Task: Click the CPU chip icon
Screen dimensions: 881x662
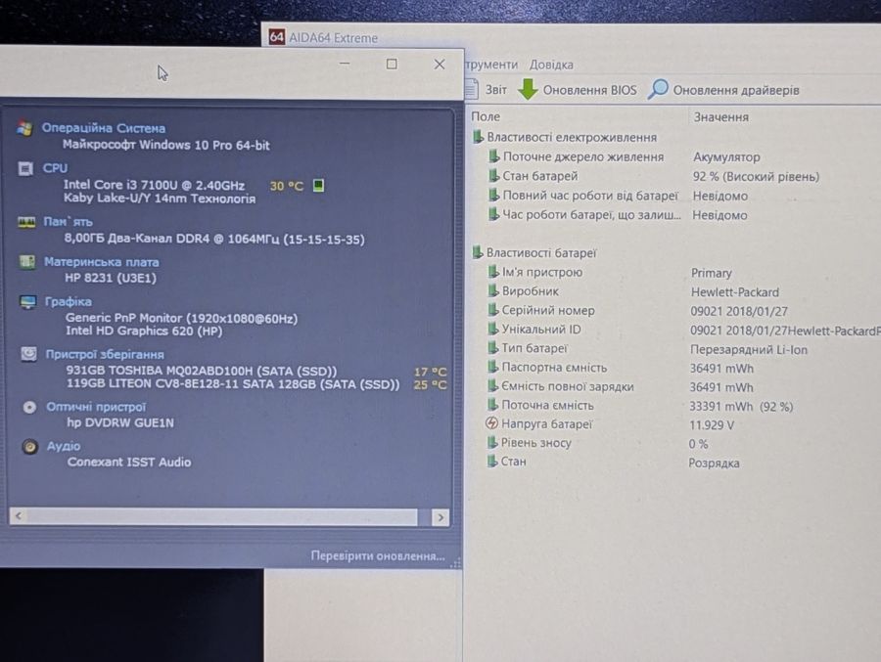Action: pos(25,168)
